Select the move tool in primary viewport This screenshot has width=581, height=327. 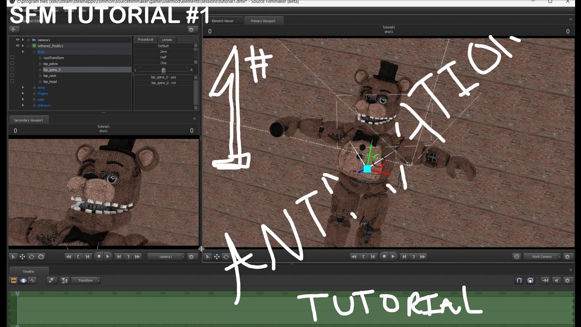pyautogui.click(x=217, y=257)
